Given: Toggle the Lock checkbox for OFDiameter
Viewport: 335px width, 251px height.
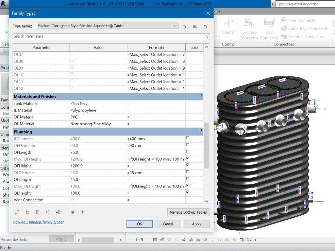Looking at the screenshot, I should (187, 145).
